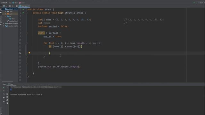The image size is (205, 115).
Task: Select Scratches and Consoles tree item
Action: tap(12, 26)
